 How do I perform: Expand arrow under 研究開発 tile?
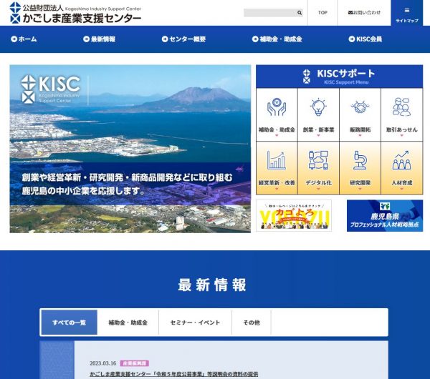click(x=360, y=189)
